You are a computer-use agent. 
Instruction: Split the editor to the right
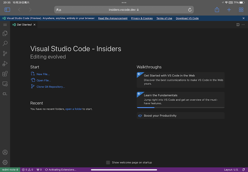pos(238,25)
